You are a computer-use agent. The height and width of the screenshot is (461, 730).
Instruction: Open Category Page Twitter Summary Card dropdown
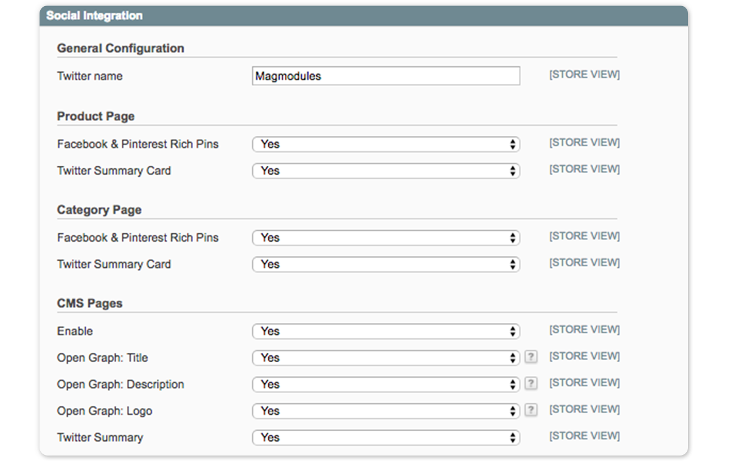tap(386, 264)
